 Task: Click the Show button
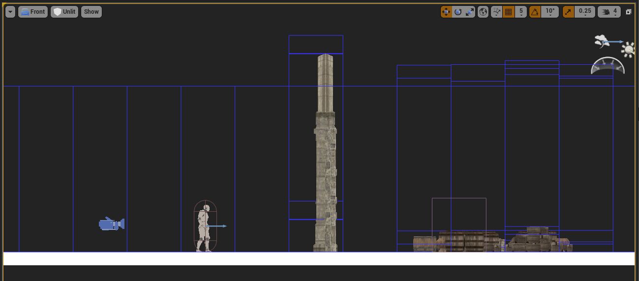91,12
